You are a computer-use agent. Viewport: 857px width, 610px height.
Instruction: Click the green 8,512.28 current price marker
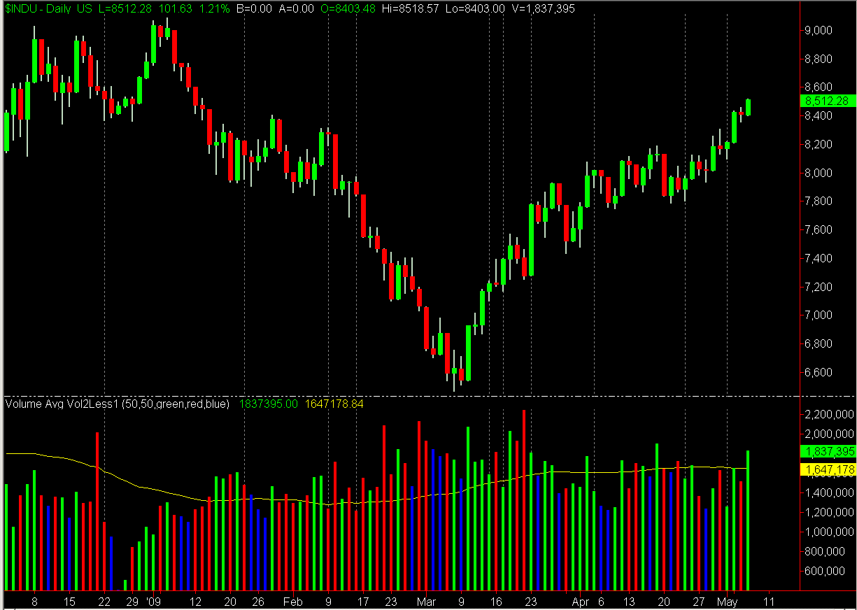click(x=828, y=101)
